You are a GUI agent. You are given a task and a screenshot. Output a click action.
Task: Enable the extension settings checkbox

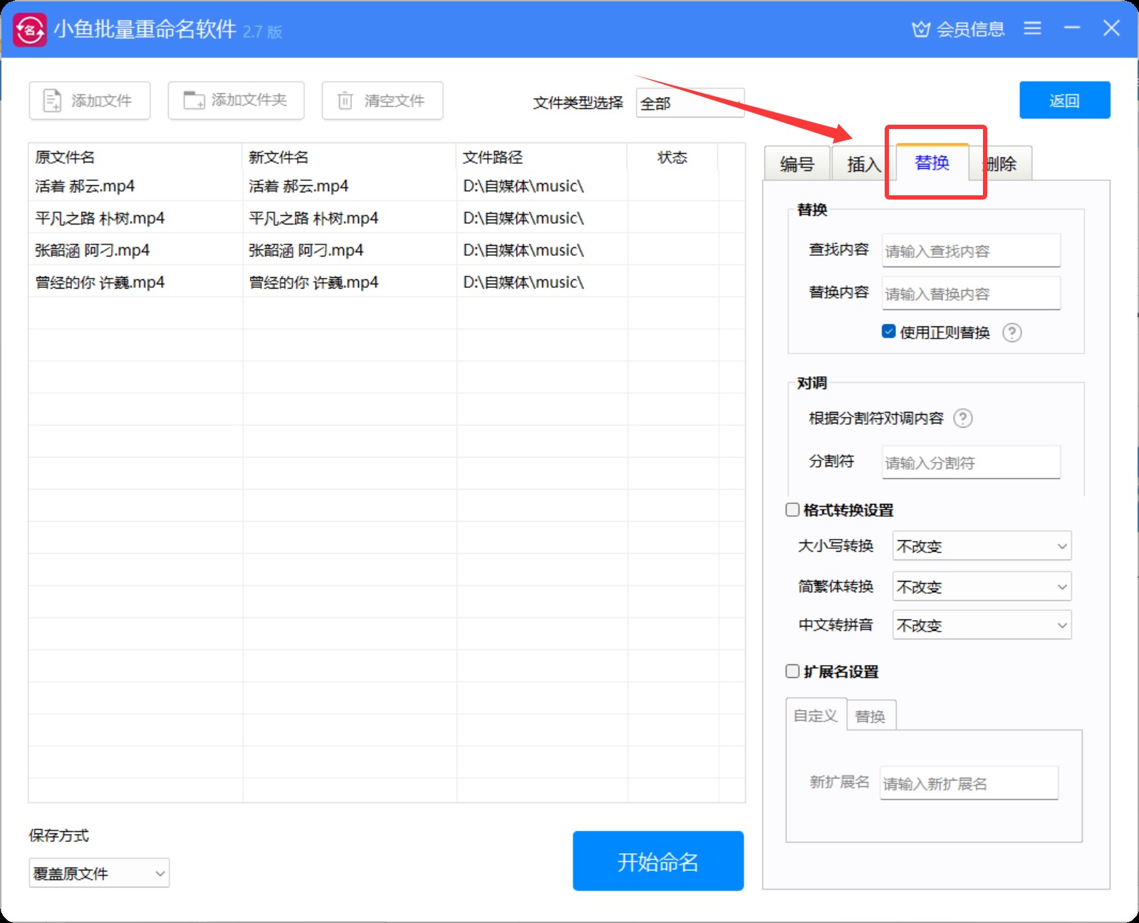pyautogui.click(x=792, y=671)
